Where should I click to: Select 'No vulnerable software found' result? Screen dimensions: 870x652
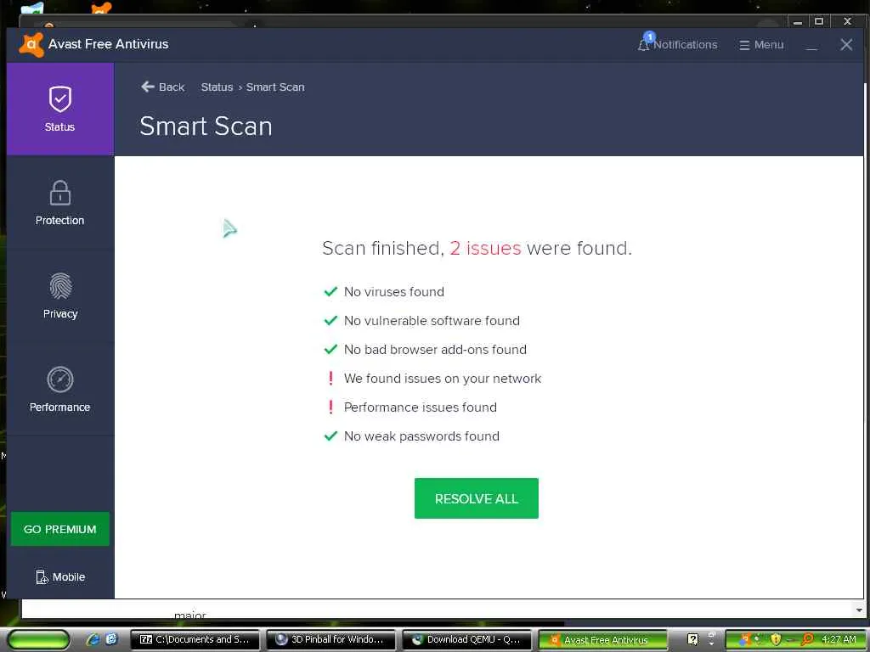point(432,320)
